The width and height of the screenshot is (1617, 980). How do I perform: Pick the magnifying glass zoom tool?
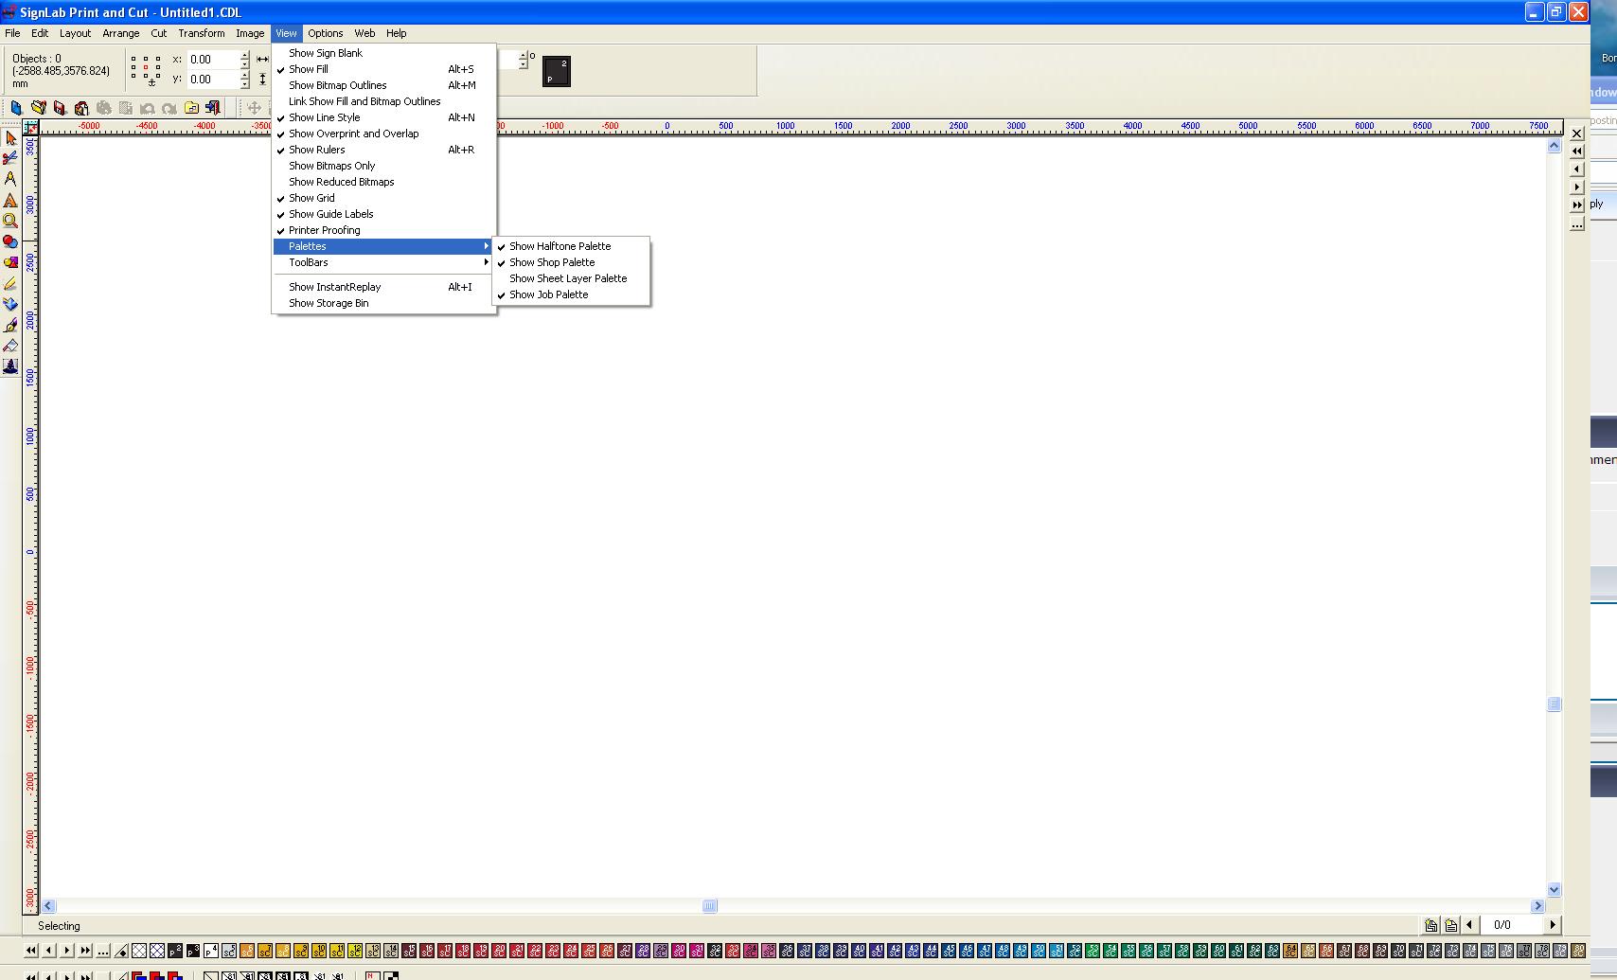coord(11,221)
